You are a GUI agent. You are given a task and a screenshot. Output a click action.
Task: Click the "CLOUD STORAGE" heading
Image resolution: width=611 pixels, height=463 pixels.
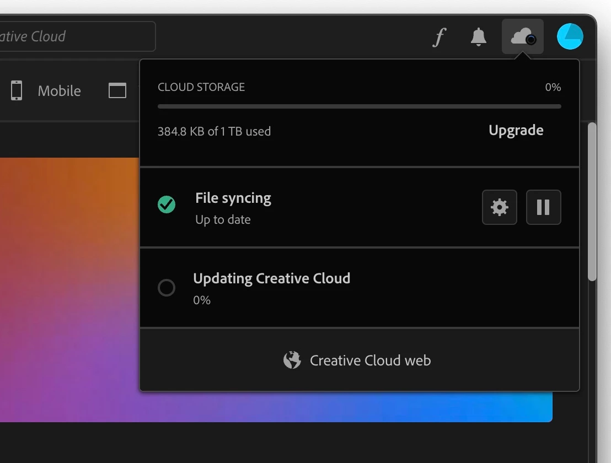click(201, 87)
